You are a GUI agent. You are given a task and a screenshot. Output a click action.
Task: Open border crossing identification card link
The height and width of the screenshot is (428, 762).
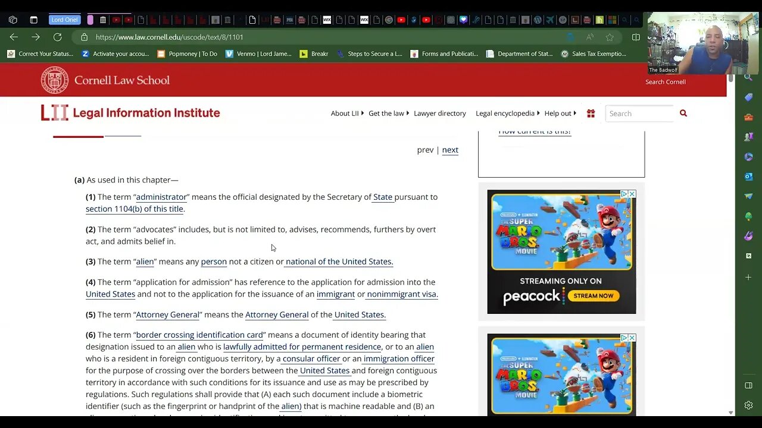199,335
